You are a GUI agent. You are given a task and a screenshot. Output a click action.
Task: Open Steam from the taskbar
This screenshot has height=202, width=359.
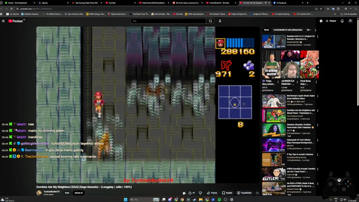[x=195, y=200]
